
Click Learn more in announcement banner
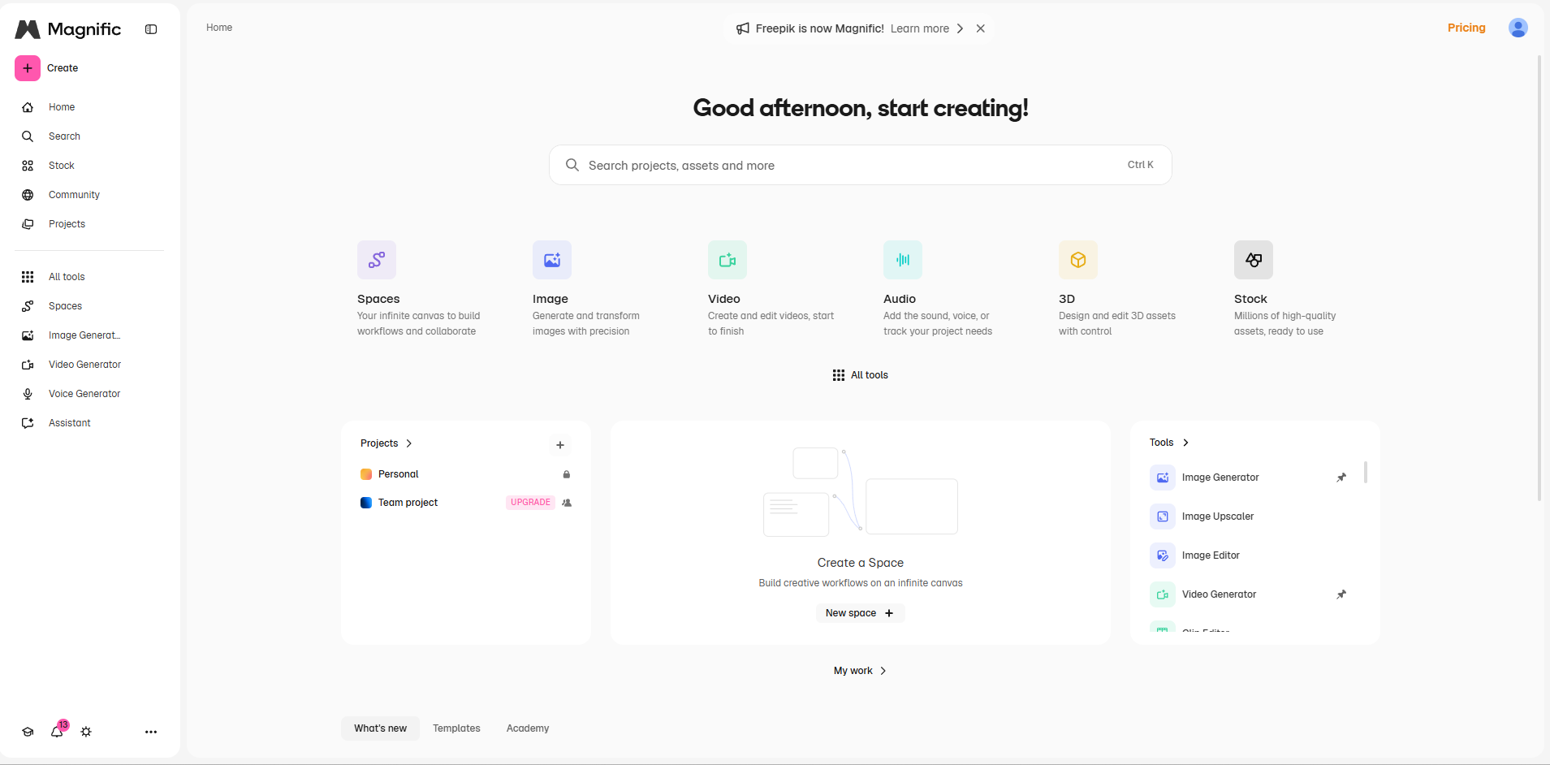920,28
